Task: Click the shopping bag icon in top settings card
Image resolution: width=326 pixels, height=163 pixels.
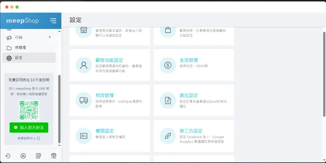Action: click(168, 30)
